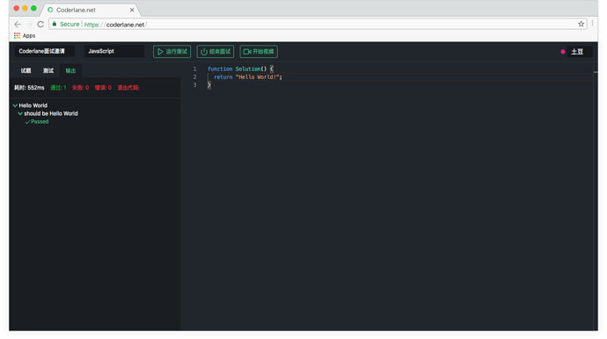Click the closing brace on line 3
The image size is (607, 339).
coord(209,85)
